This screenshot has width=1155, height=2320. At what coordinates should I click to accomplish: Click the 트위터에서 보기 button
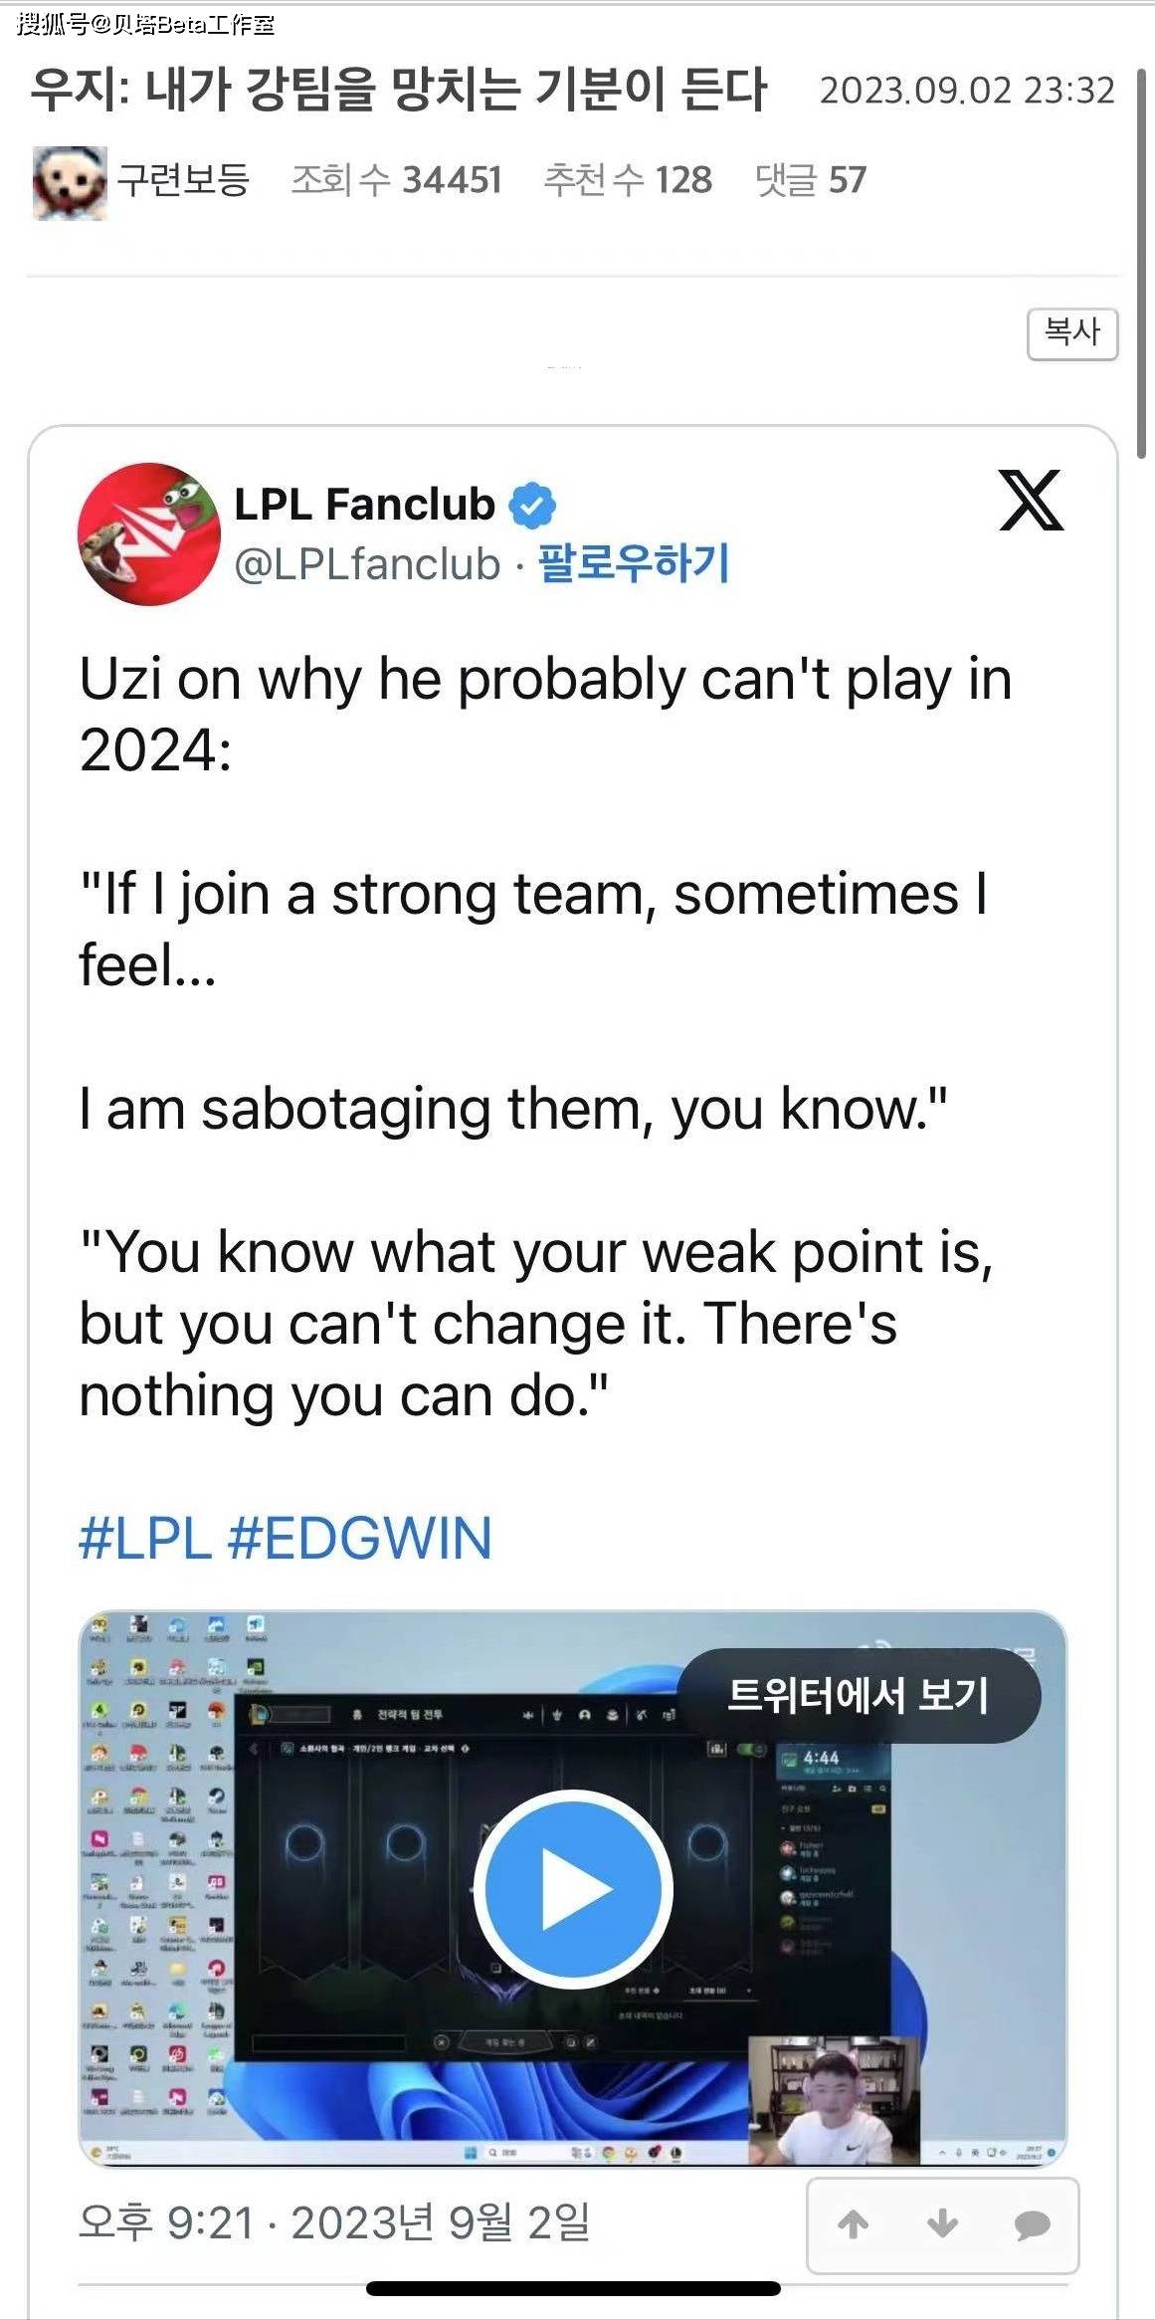(x=859, y=1695)
